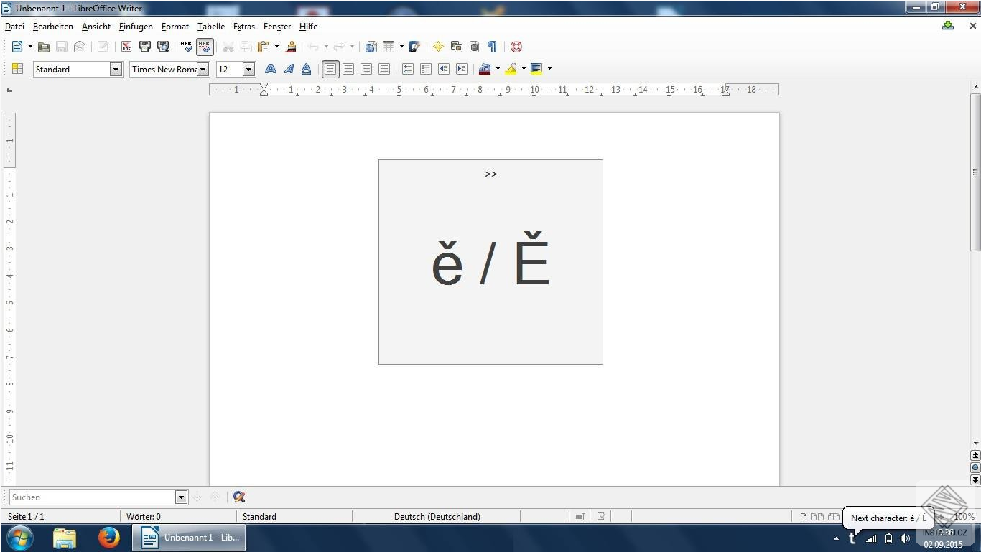The image size is (981, 552).
Task: Open the font color dropdown arrow
Action: 498,69
